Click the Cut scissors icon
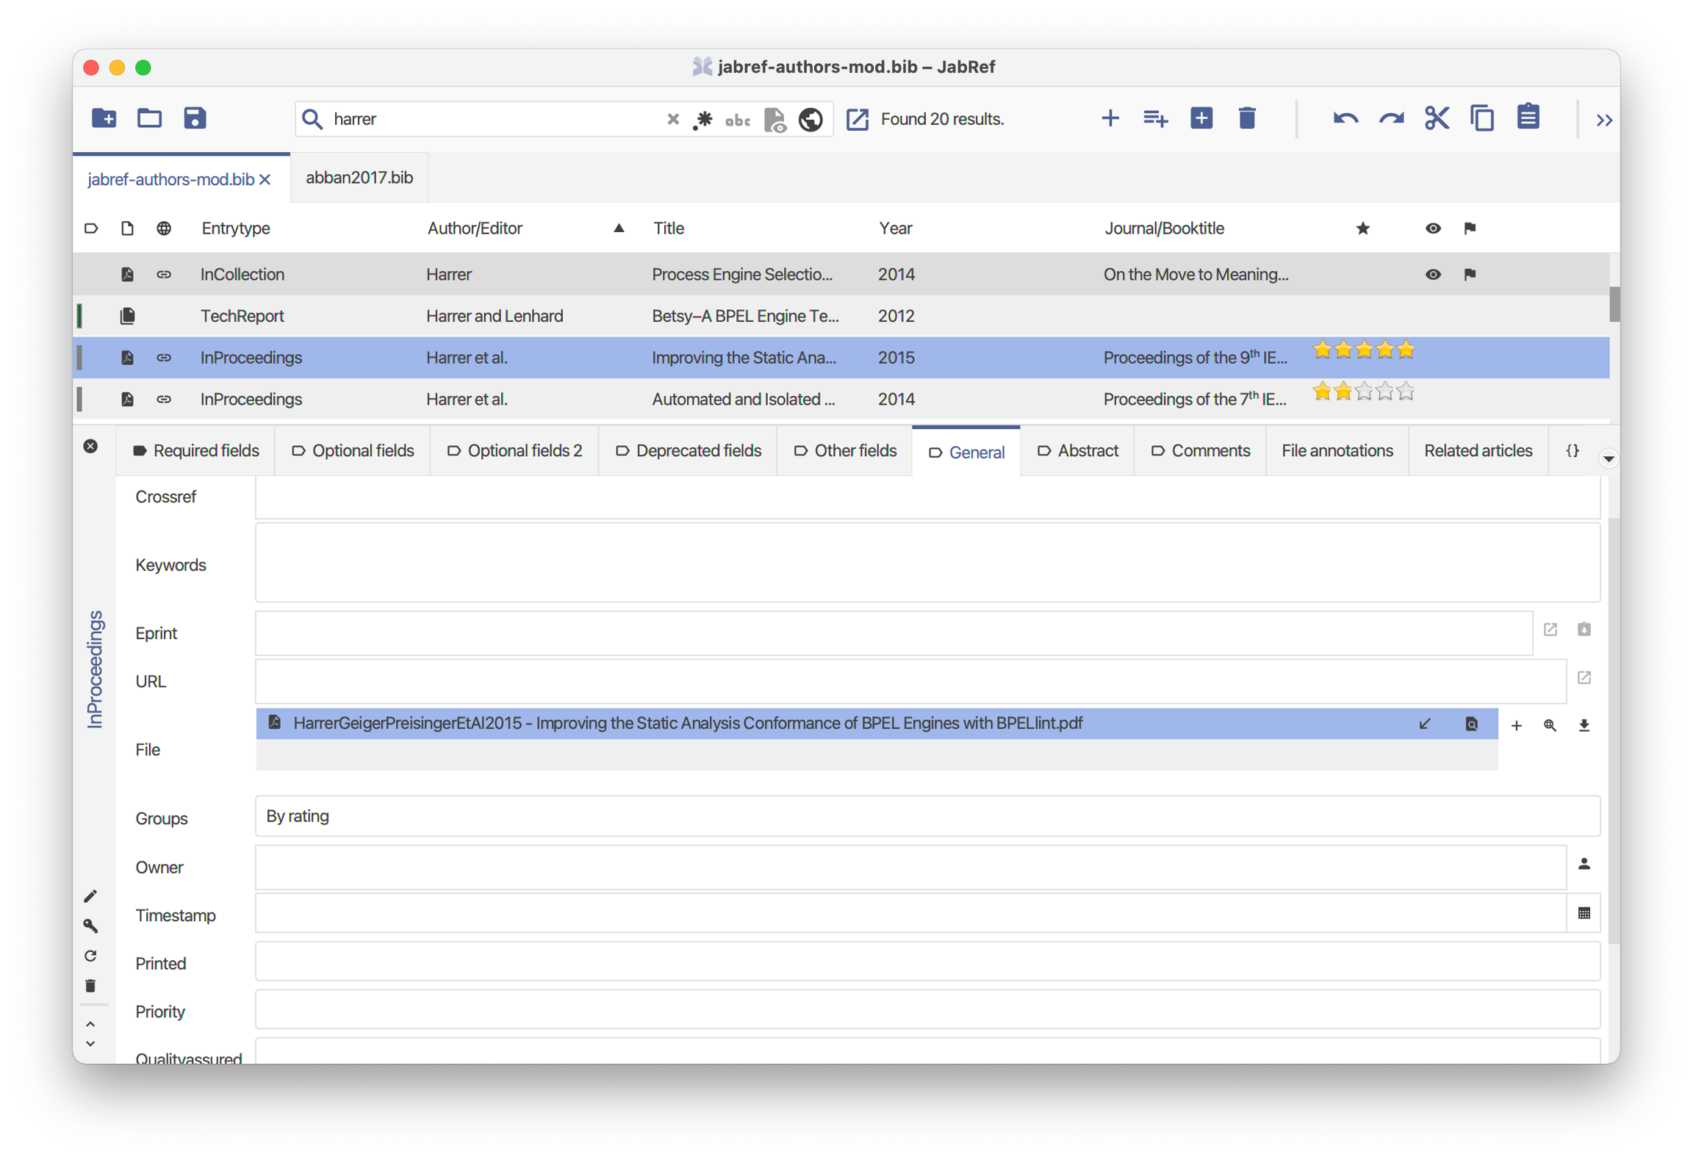Image resolution: width=1693 pixels, height=1160 pixels. point(1437,118)
